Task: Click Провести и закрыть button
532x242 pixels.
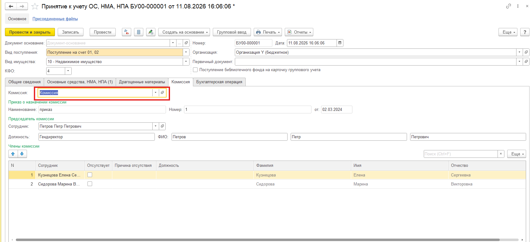Action: pos(30,32)
